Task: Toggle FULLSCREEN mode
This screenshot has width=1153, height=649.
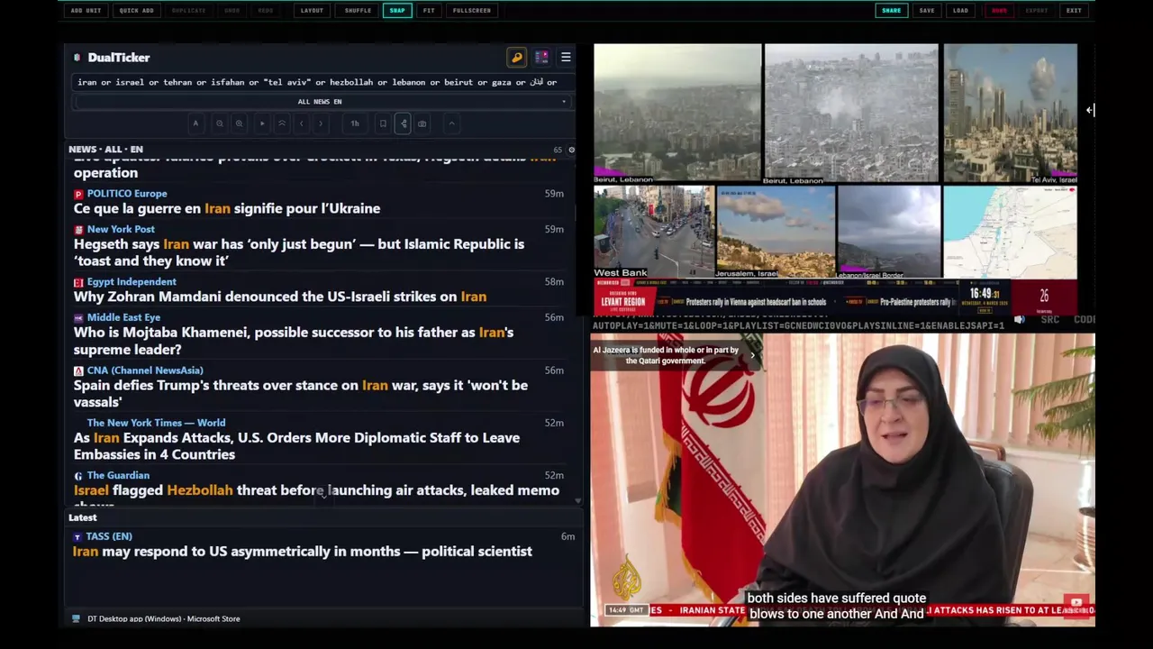Action: point(472,11)
